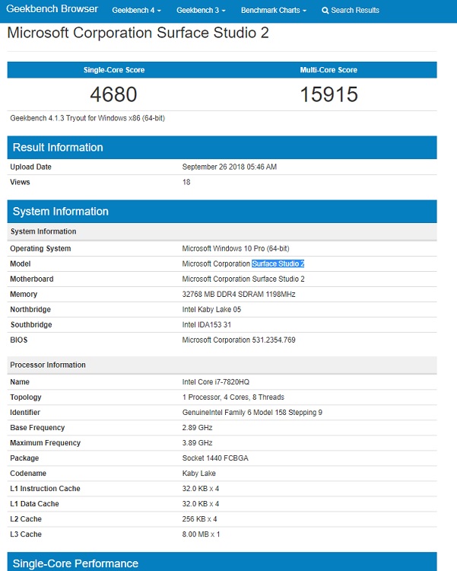Select Intel Core i7-7820HQ value
This screenshot has width=457, height=571.
[216, 382]
